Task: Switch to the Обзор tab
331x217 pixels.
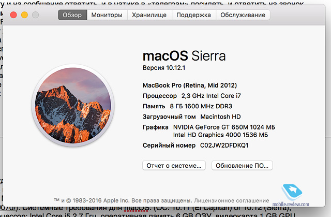Action: 72,15
